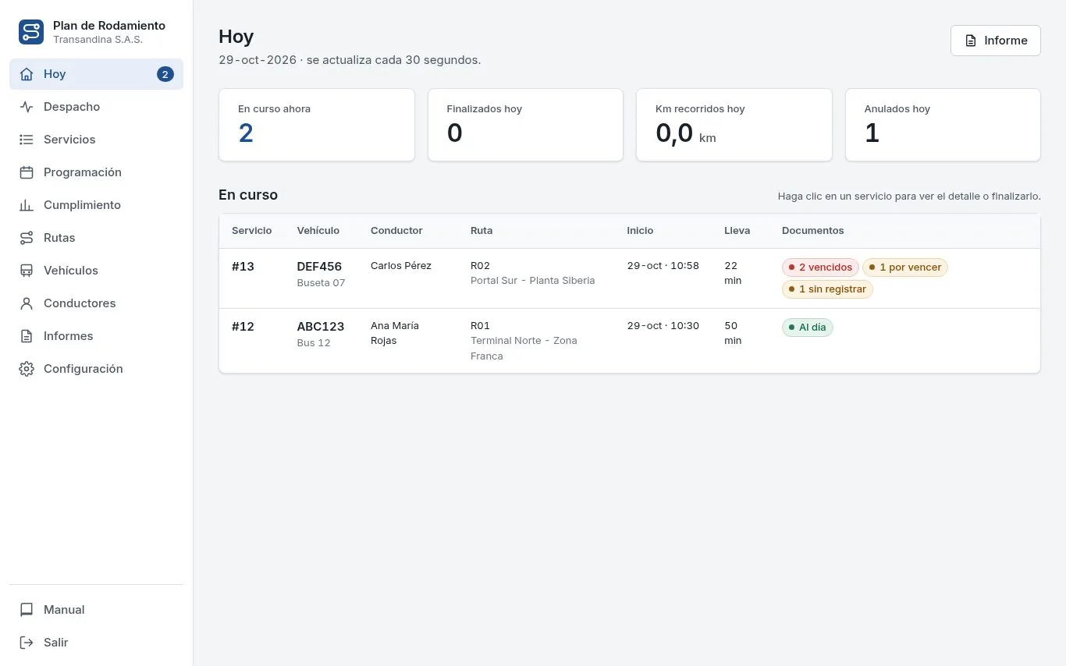This screenshot has width=1066, height=666.
Task: Click the gear icon beside Configuración
Action: click(27, 369)
